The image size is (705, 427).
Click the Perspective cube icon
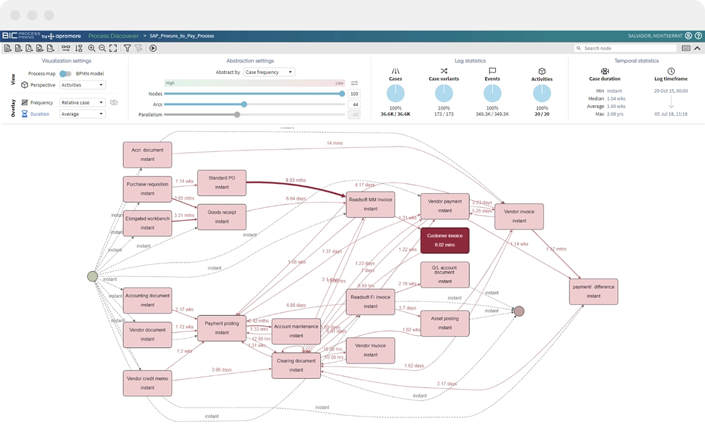(x=25, y=85)
